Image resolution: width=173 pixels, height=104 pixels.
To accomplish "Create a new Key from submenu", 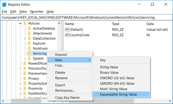I will click(121, 60).
